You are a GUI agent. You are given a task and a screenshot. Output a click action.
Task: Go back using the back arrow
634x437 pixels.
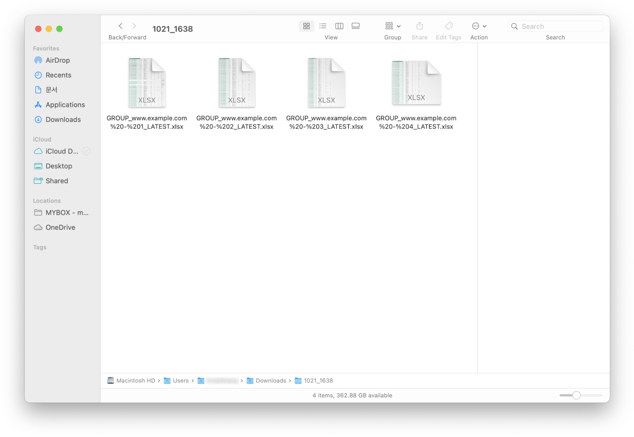(120, 26)
